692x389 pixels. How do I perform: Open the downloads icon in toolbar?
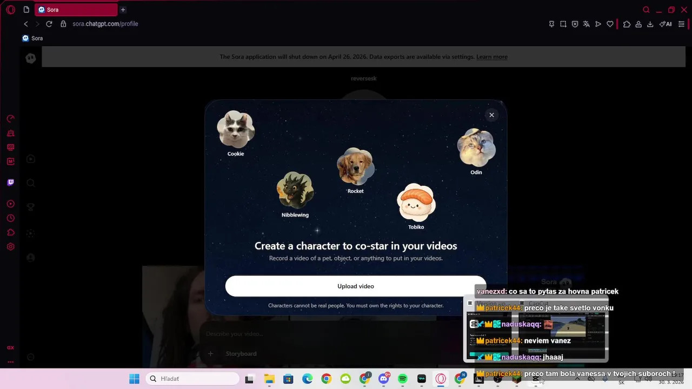tap(650, 24)
